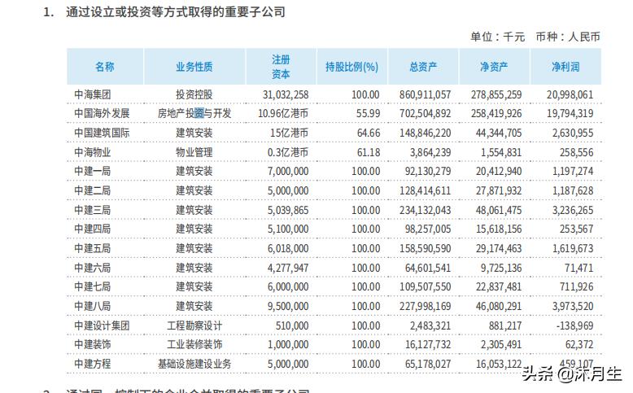Click total assets 227,998,169
Viewport: 633px width, 393px height.
(425, 306)
